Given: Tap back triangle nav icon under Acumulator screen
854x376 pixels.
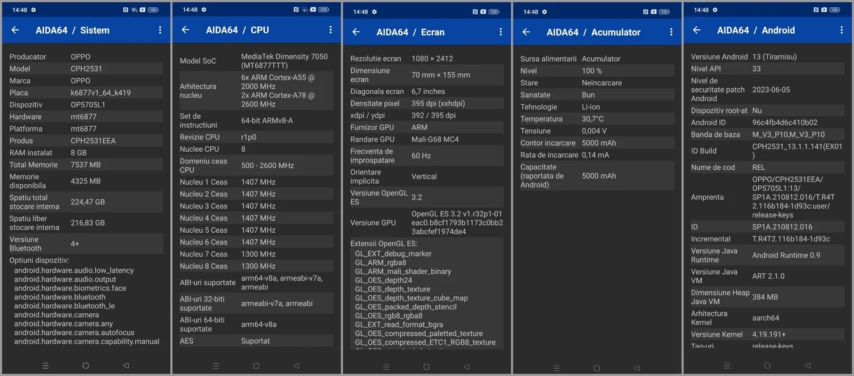Looking at the screenshot, I should (637, 368).
